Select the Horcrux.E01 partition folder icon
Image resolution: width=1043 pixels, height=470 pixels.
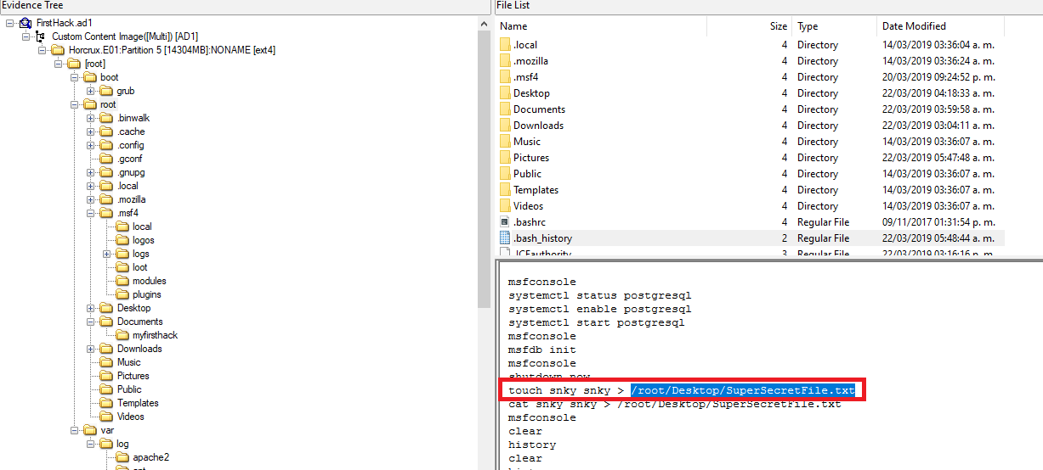(58, 50)
